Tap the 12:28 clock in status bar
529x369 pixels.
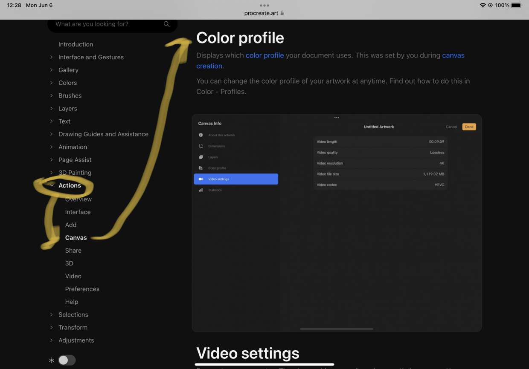coord(14,6)
